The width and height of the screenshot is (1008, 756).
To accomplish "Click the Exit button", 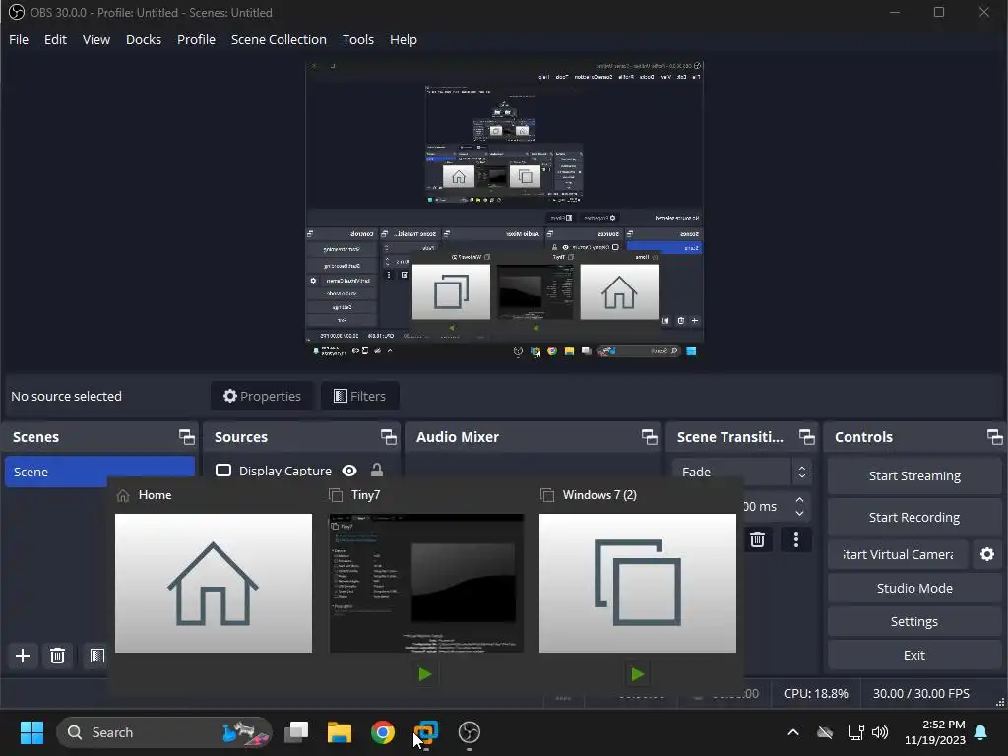I will [x=914, y=655].
